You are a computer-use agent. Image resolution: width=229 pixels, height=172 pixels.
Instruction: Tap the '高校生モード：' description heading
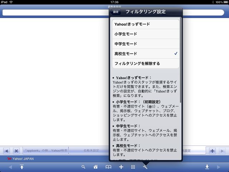coord(128,146)
